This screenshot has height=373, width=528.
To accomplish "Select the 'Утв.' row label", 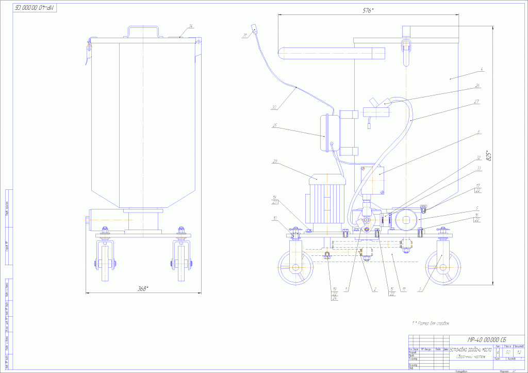I will click(x=411, y=368).
